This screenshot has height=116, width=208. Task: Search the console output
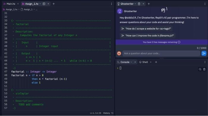[x=200, y=69]
